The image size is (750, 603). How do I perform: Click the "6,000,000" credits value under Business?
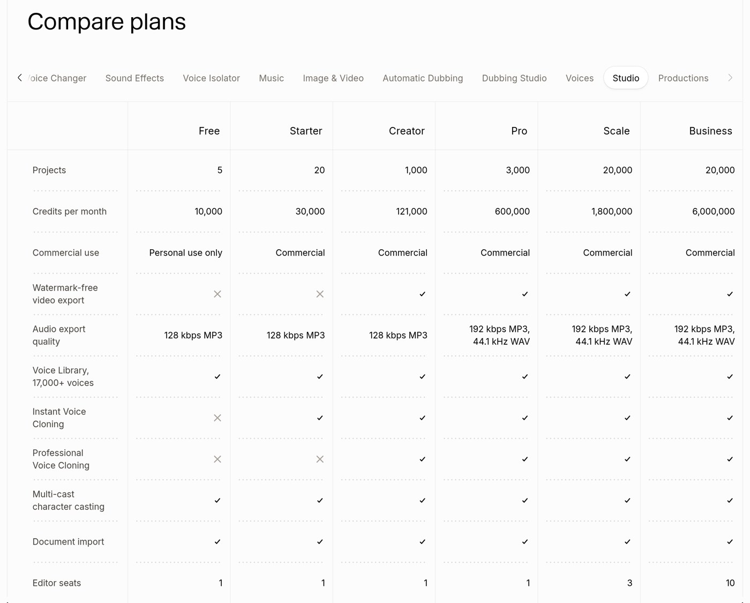coord(713,212)
